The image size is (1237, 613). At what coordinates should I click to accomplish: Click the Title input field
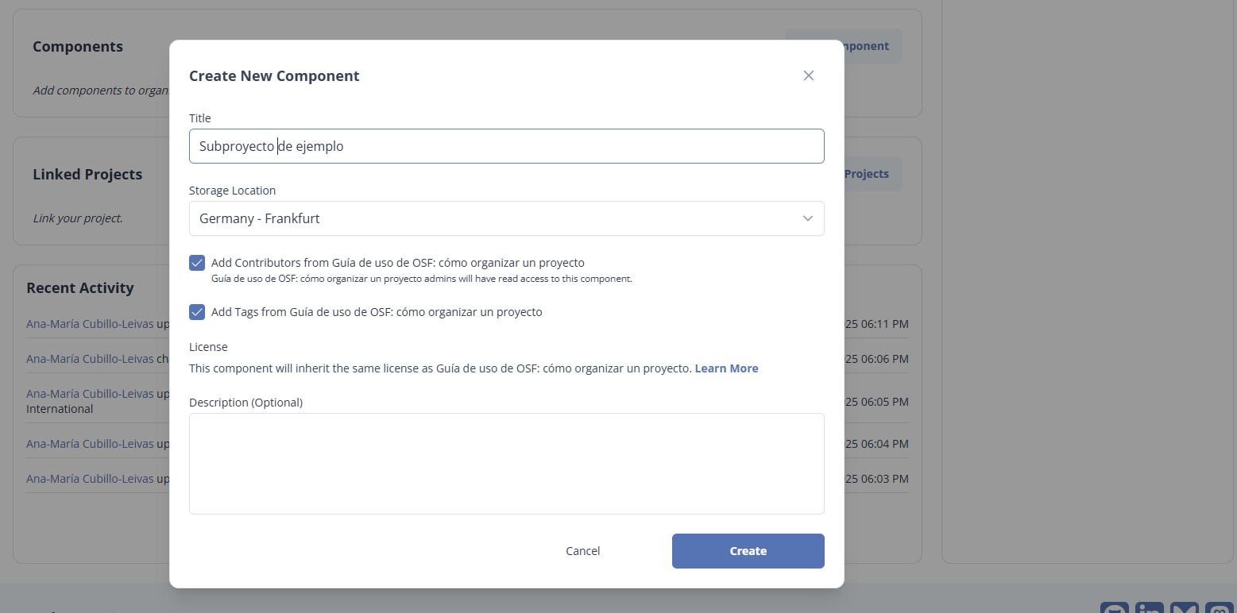506,146
